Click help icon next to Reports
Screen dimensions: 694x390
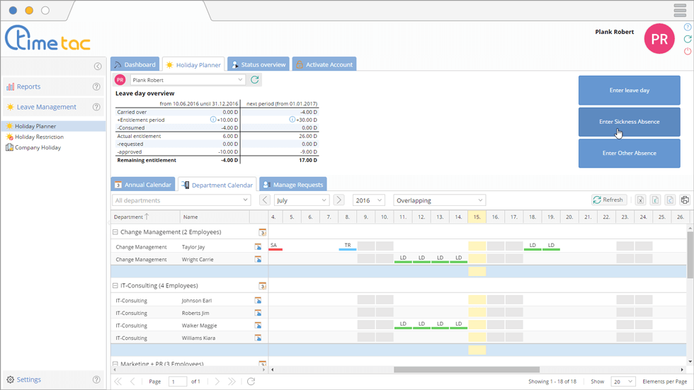[x=96, y=87]
